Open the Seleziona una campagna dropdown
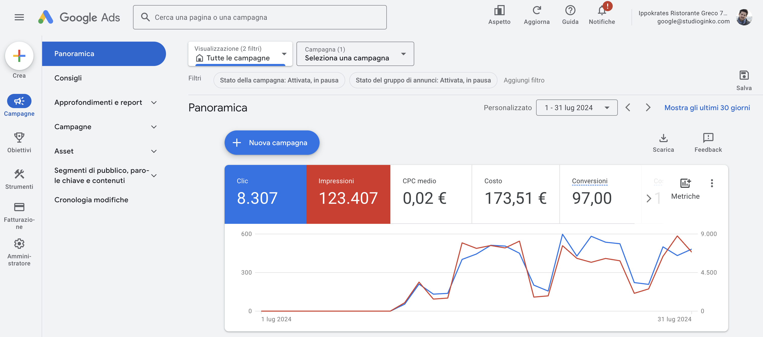 pos(355,54)
